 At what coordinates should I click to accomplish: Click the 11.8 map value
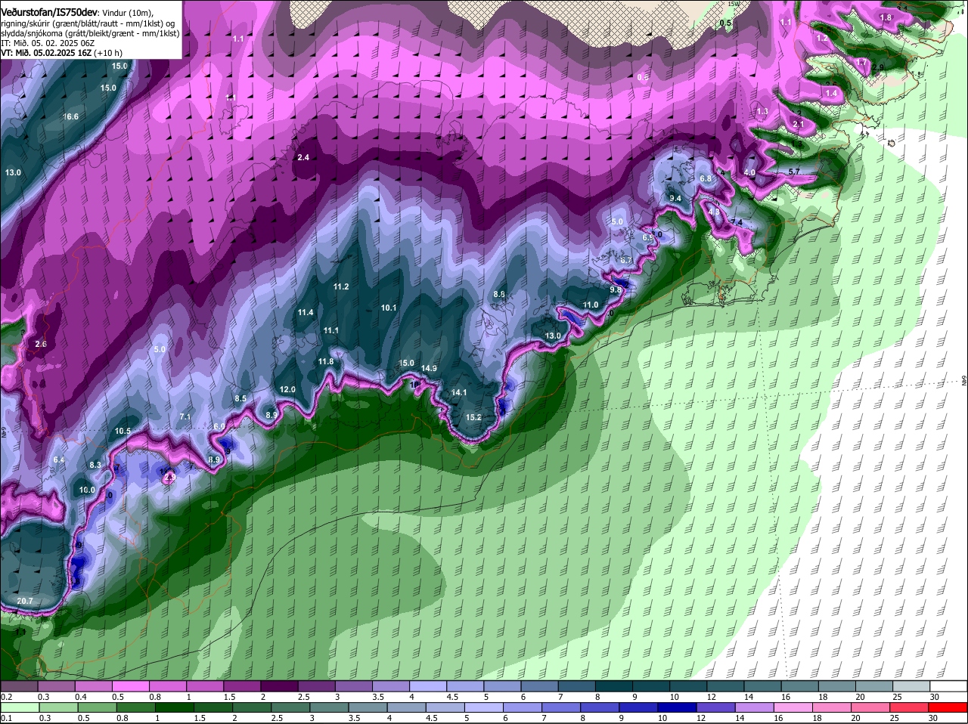click(x=326, y=361)
